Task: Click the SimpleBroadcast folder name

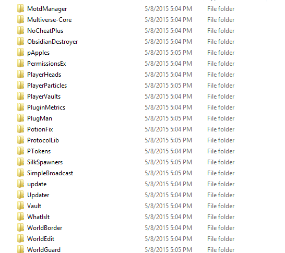Action: (50, 173)
